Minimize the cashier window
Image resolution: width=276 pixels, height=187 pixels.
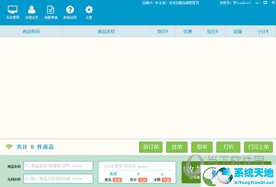coord(257,3)
